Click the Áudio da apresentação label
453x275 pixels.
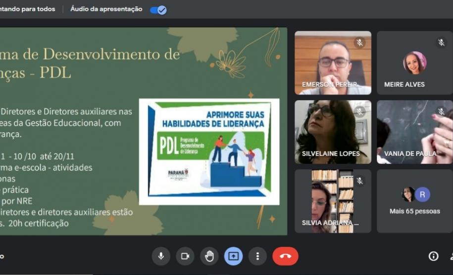point(106,9)
